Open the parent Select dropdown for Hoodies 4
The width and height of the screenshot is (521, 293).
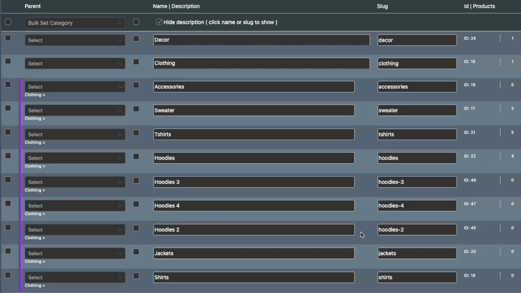75,206
